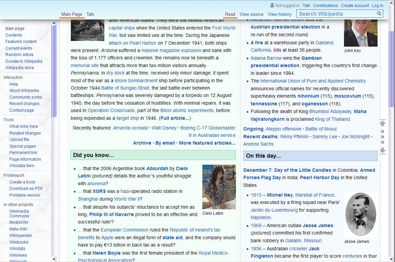Click the Full article... link
This screenshot has width=395, height=262.
tap(175, 118)
